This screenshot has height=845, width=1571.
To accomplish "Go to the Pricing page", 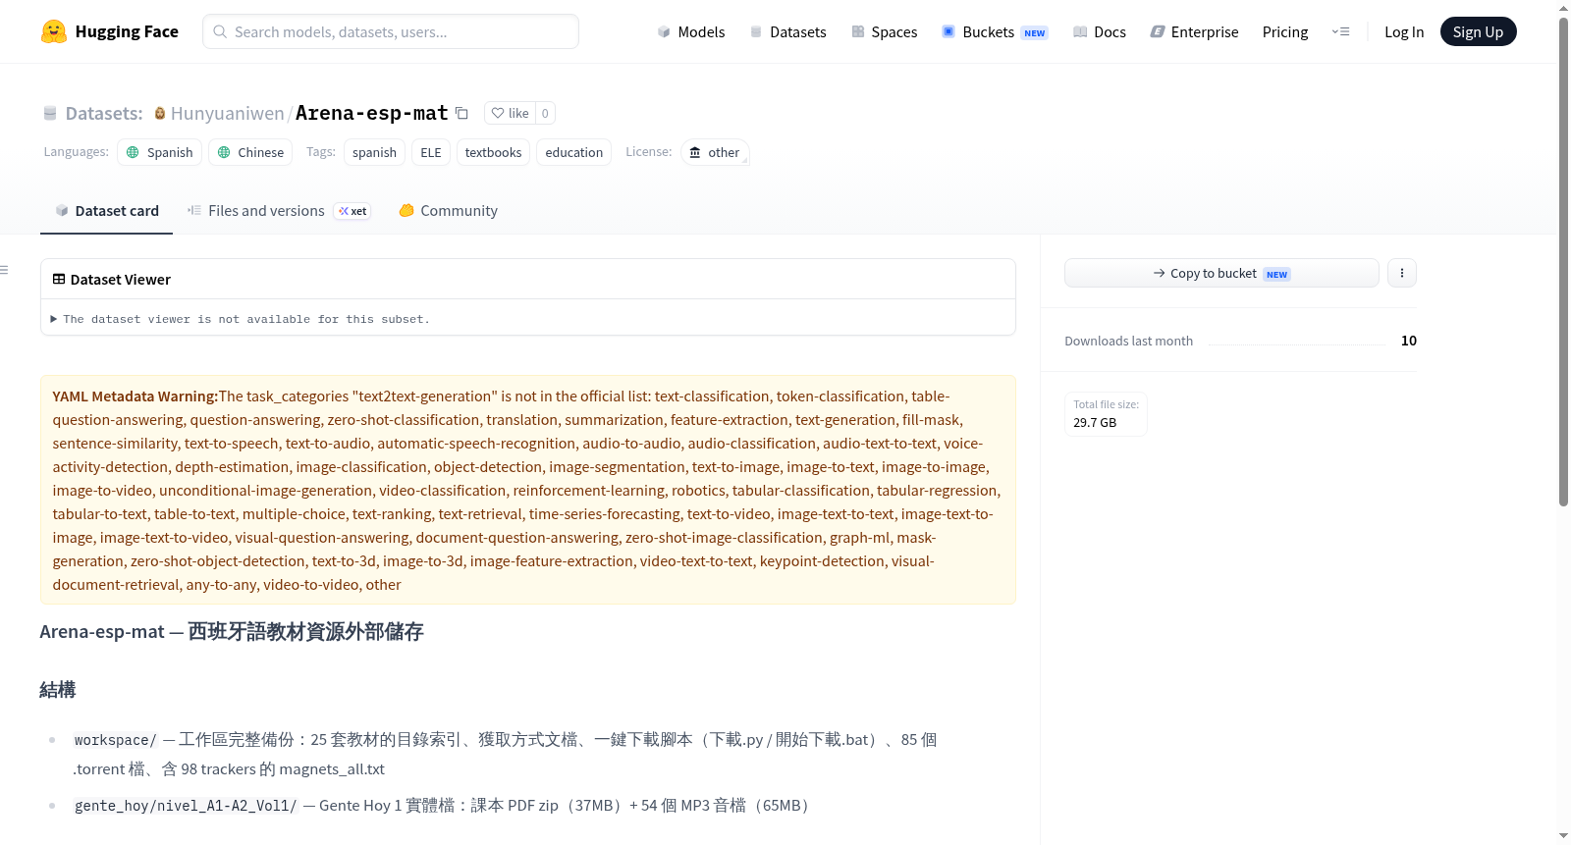I will tap(1285, 31).
